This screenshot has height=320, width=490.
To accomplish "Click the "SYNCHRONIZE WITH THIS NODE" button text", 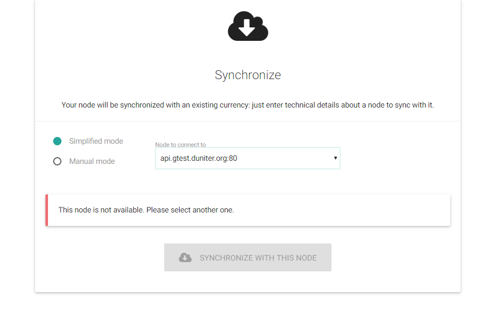I will 258,258.
